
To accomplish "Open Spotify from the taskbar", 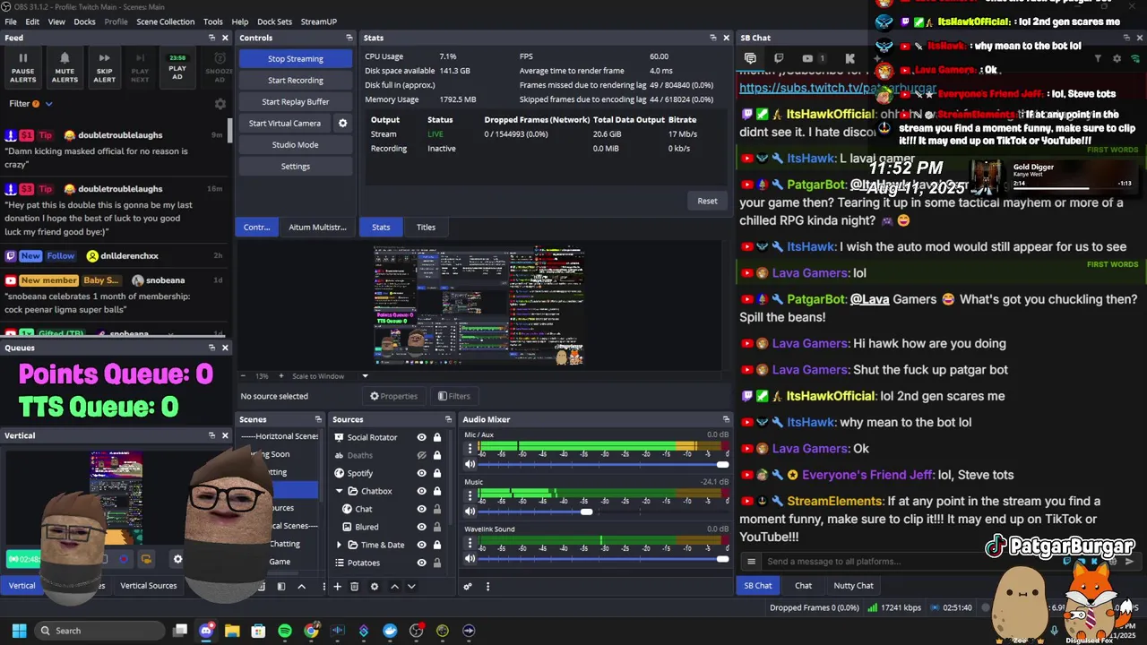I will [285, 631].
